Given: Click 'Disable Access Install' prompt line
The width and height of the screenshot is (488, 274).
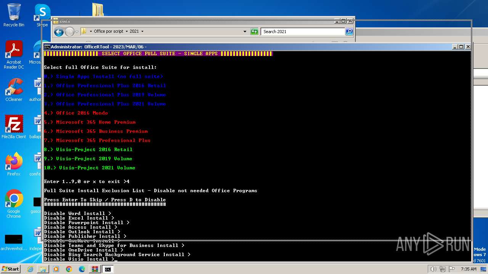Looking at the screenshot, I should (x=80, y=227).
